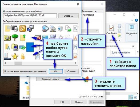Select the document with italic a icon

click(75, 56)
